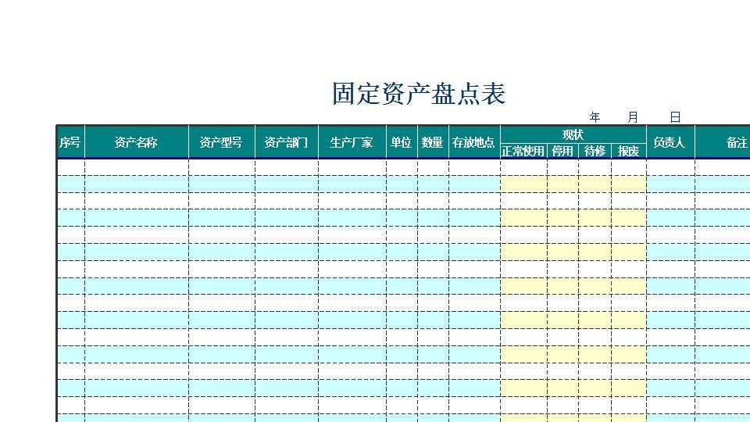Select the 待修 sub-header
The width and height of the screenshot is (750, 422).
coord(595,151)
